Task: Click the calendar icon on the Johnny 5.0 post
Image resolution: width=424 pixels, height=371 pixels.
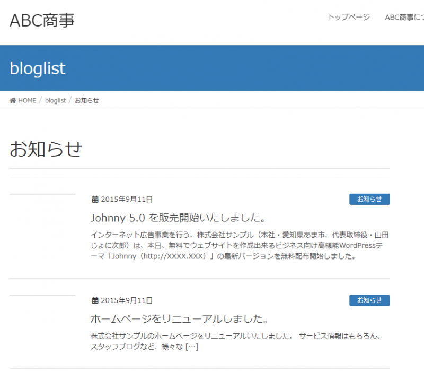Action: click(x=95, y=200)
